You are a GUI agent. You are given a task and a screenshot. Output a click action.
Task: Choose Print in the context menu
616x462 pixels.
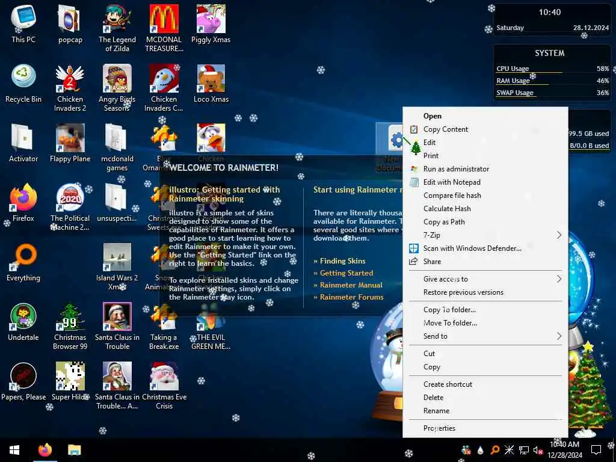point(485,156)
